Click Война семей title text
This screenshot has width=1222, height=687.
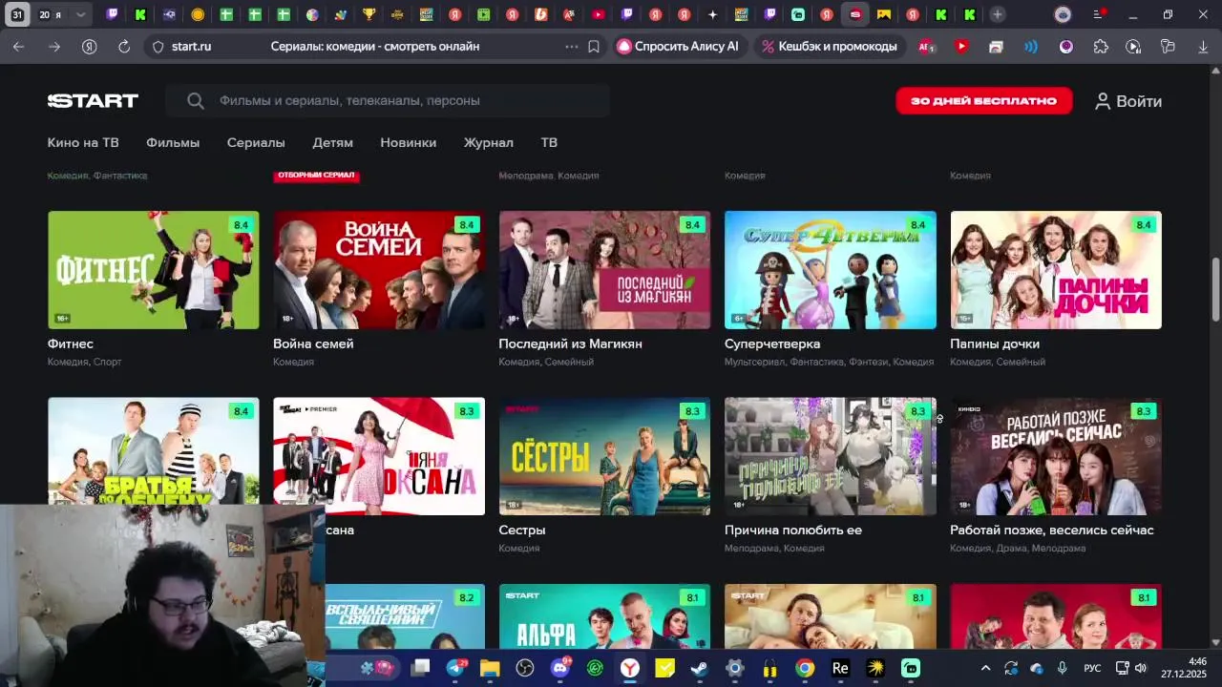point(313,343)
